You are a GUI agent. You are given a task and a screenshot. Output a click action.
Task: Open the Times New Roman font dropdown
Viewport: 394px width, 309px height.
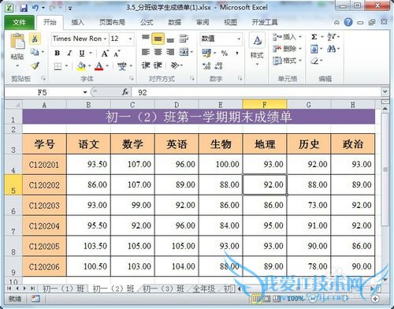pos(105,39)
